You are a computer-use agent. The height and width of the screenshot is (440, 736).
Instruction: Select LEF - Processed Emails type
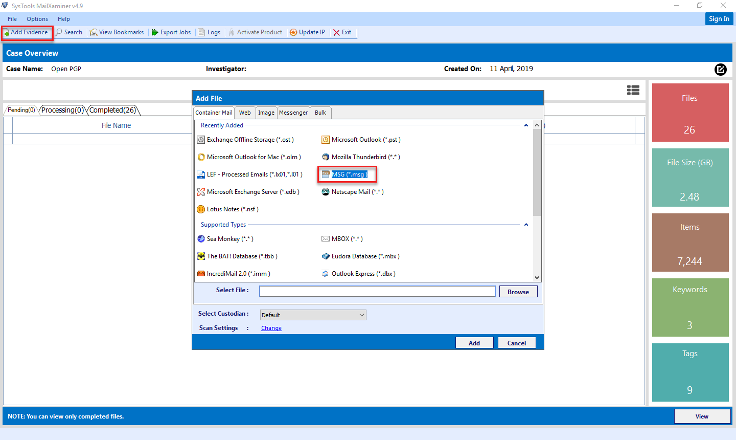[x=250, y=174]
